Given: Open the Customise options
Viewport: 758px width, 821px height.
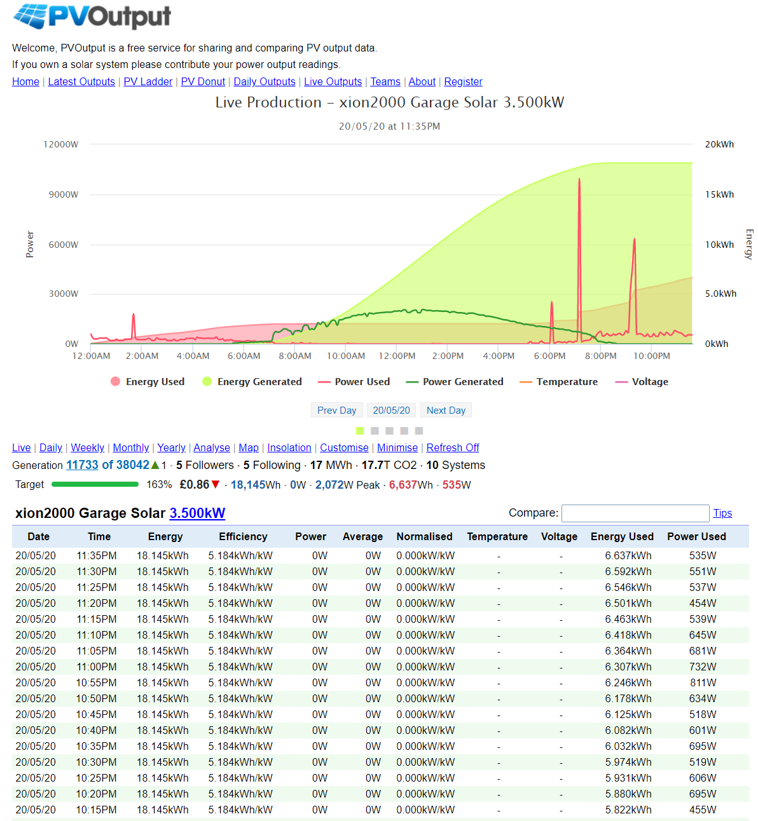Looking at the screenshot, I should click(344, 447).
